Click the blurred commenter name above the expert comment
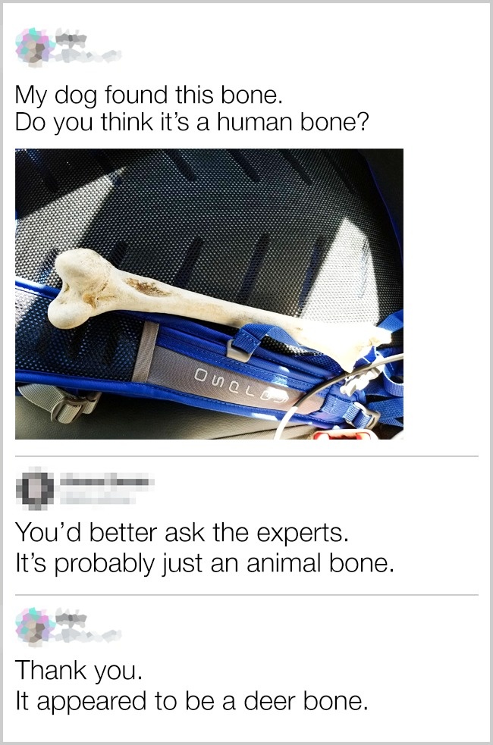 click(x=106, y=480)
